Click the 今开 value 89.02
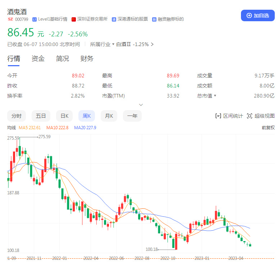The width and height of the screenshot is (278, 262). 78,76
